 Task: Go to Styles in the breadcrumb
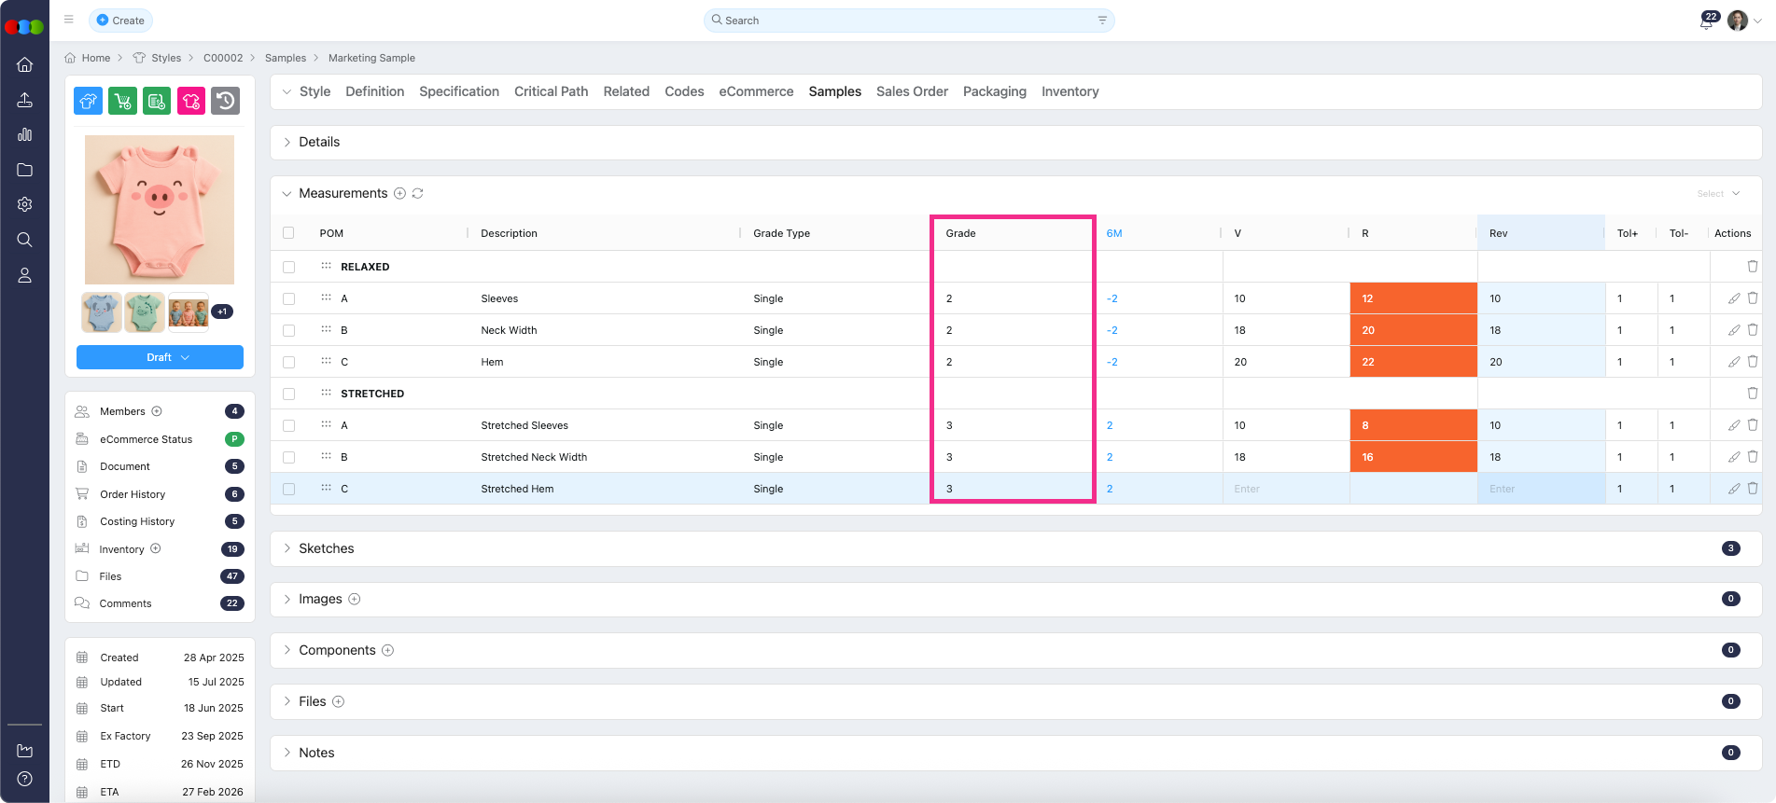[x=166, y=58]
